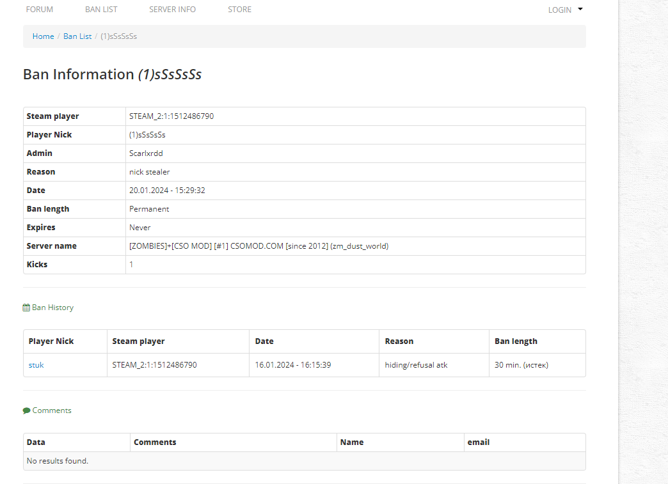
Task: Click the Date column header in Ban History
Action: (264, 341)
